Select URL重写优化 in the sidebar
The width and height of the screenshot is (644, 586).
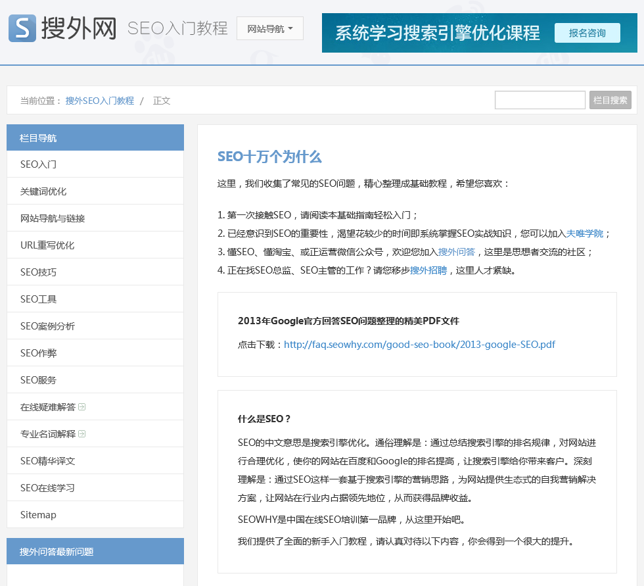(47, 245)
